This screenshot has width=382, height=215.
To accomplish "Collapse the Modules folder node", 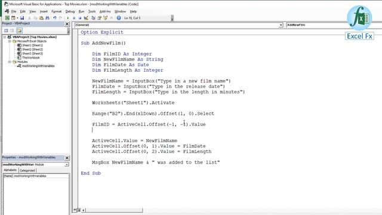I will pos(10,62).
